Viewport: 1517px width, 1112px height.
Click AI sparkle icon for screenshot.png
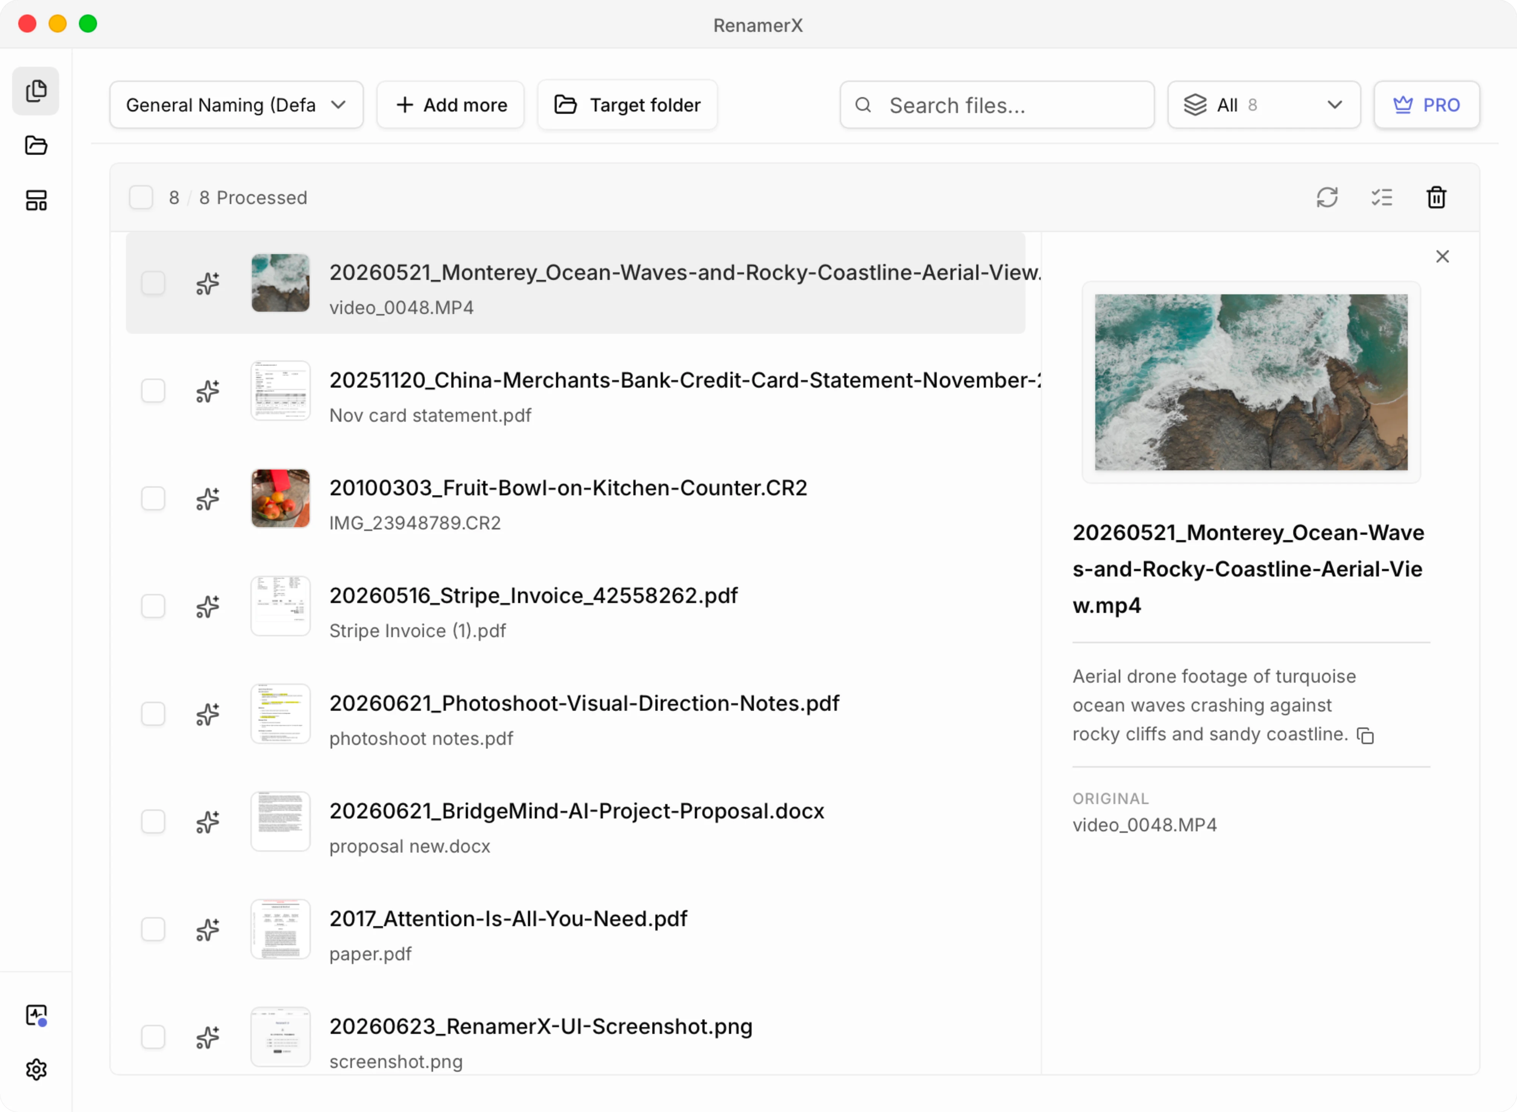point(207,1037)
